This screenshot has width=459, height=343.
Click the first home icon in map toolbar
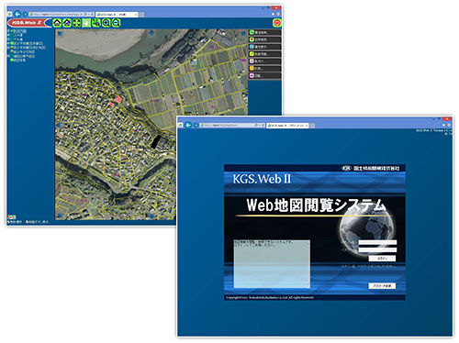57,23
